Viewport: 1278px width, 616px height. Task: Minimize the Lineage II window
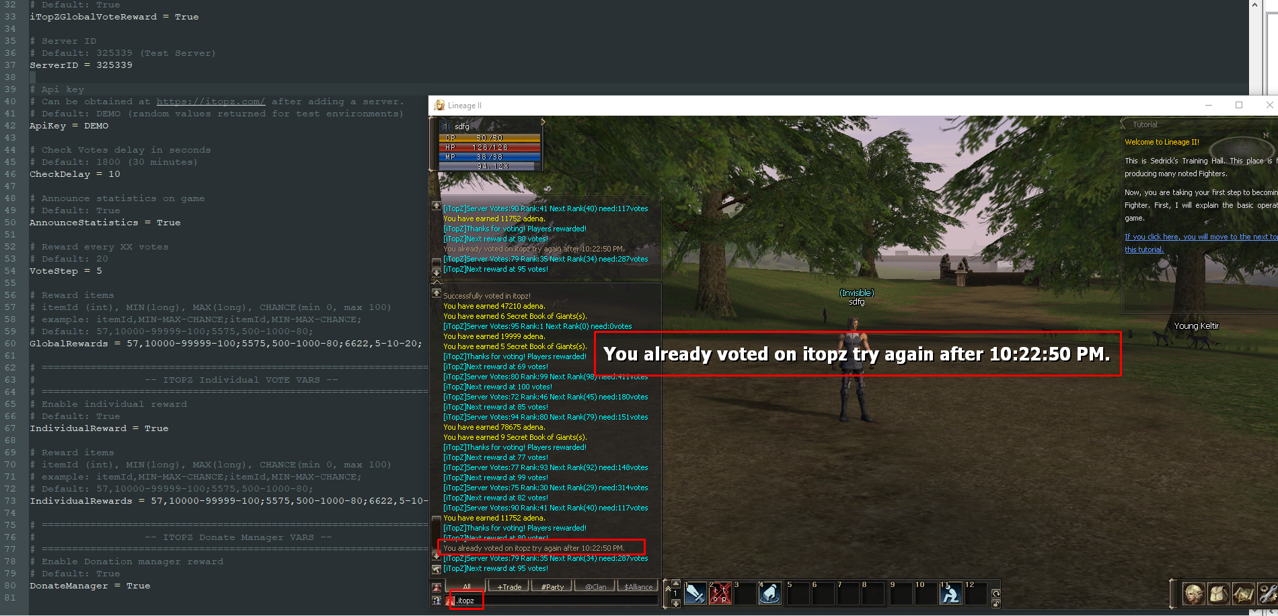point(1209,105)
